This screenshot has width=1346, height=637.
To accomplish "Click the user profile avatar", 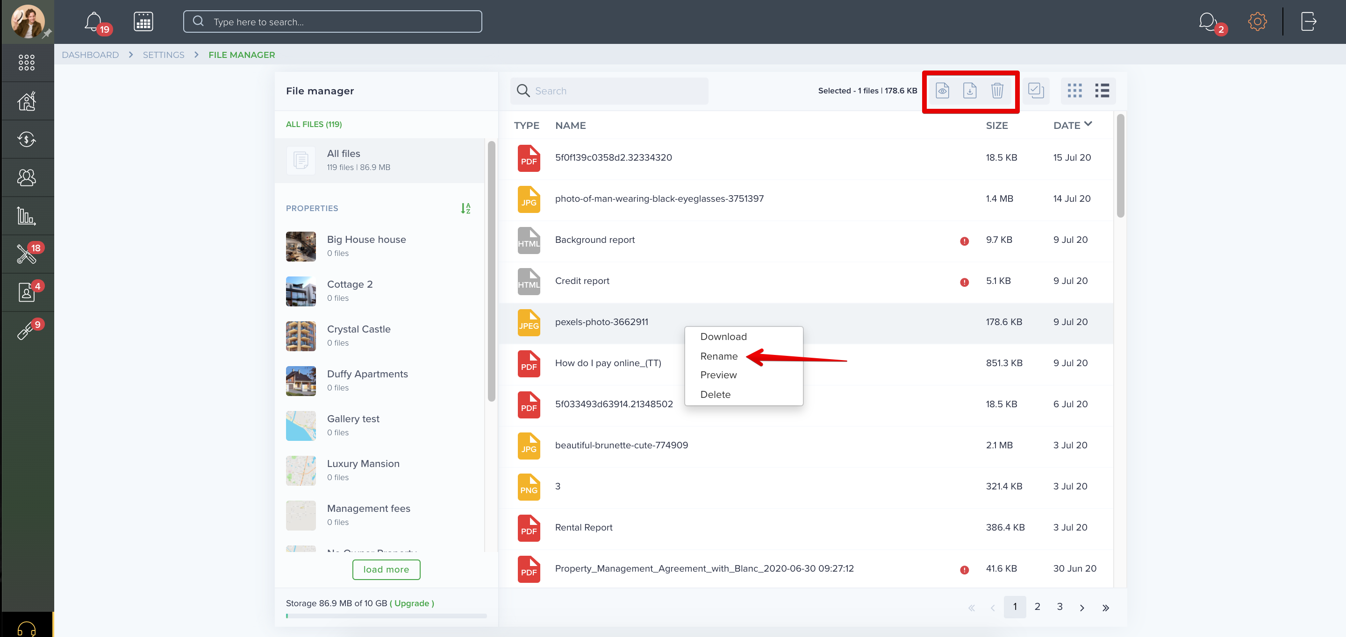I will 27,21.
